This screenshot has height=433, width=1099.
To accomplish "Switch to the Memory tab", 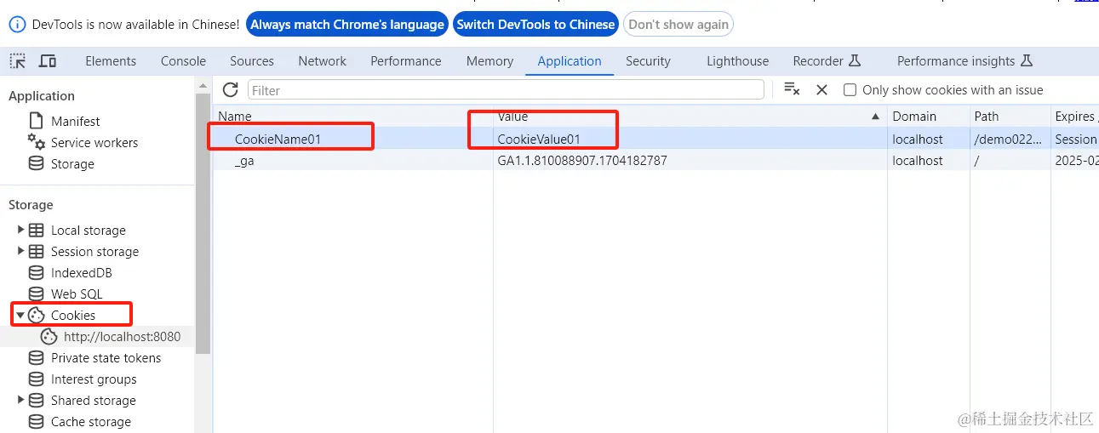I will pos(489,61).
